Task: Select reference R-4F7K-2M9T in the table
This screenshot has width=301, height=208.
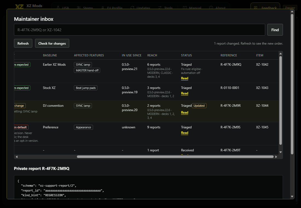Action: tap(230, 150)
